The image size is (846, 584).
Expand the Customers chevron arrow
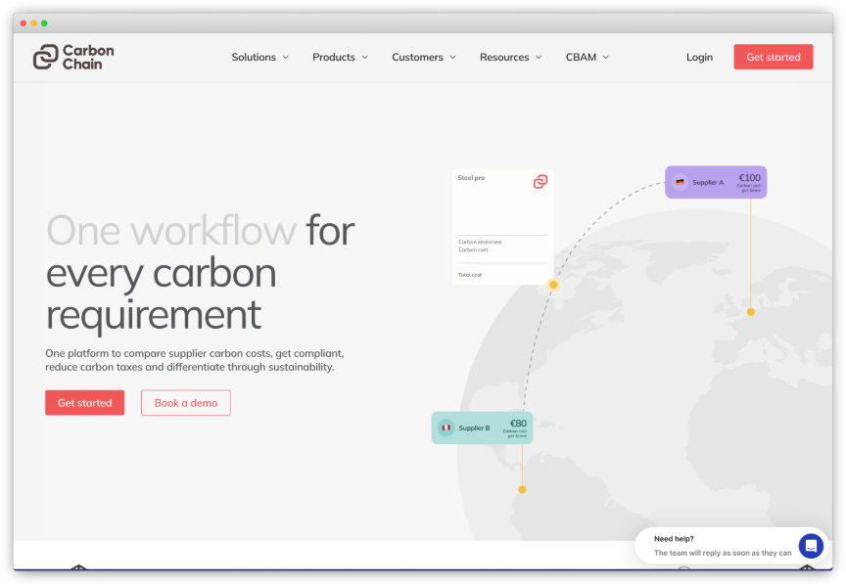[452, 57]
